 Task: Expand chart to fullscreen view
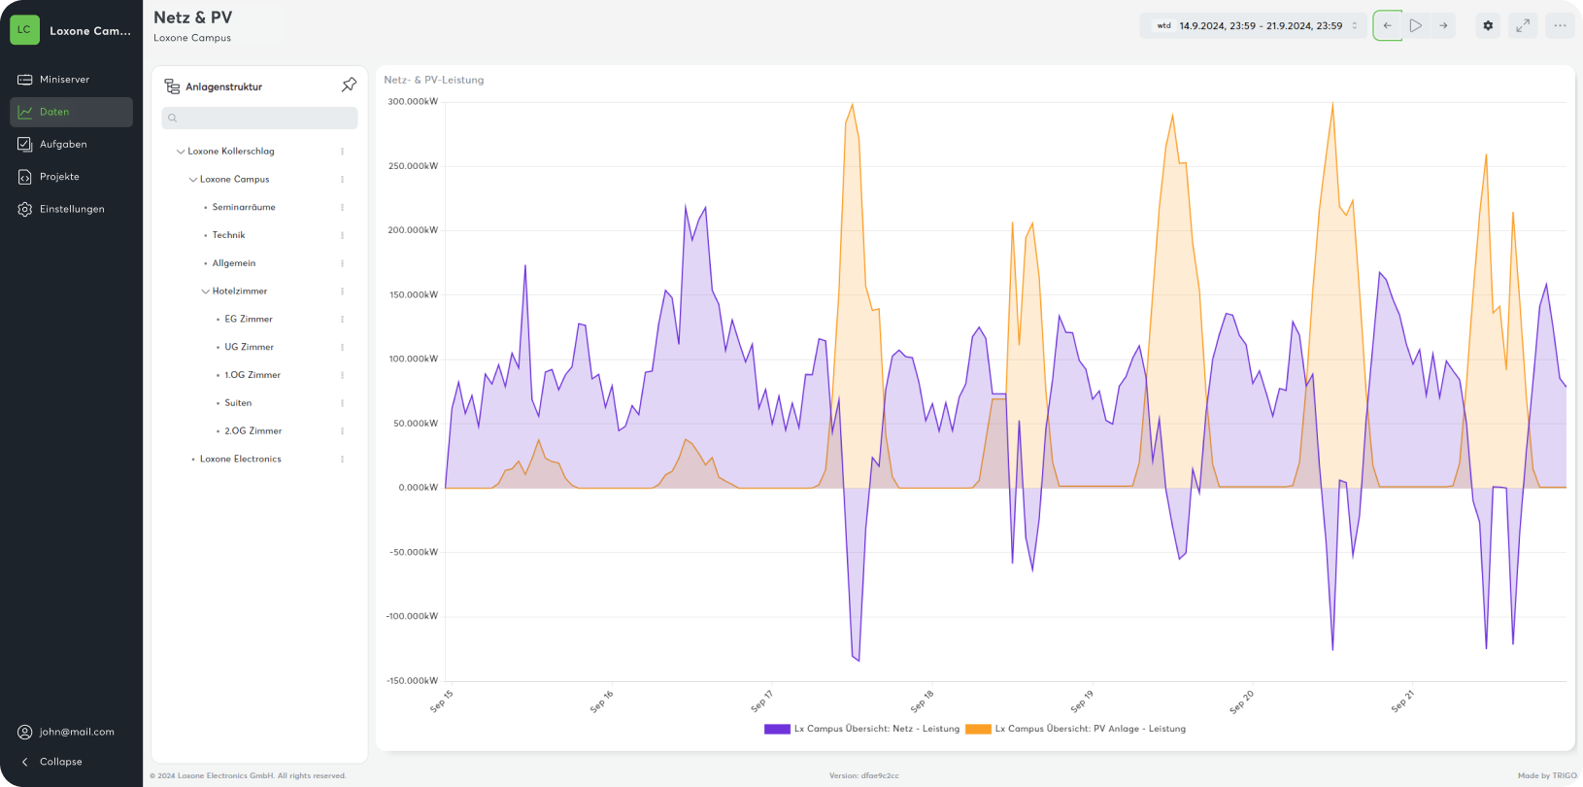pos(1523,26)
